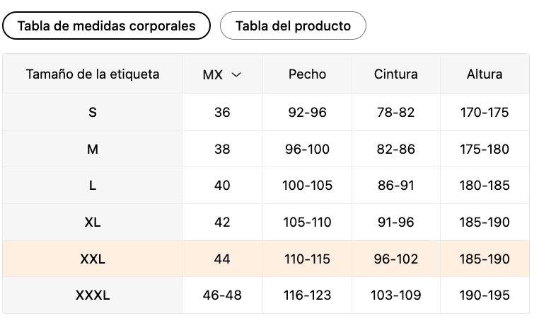Click the waist measurement 103-109 cell

[x=396, y=295]
